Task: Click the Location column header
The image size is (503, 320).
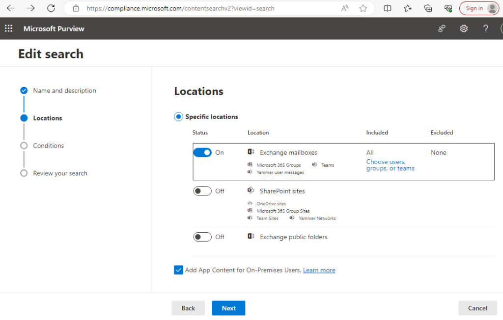Action: point(258,132)
